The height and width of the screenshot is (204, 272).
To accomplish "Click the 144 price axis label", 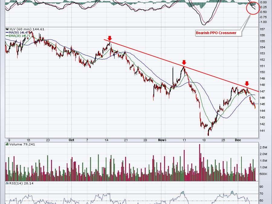I will 262,111.
